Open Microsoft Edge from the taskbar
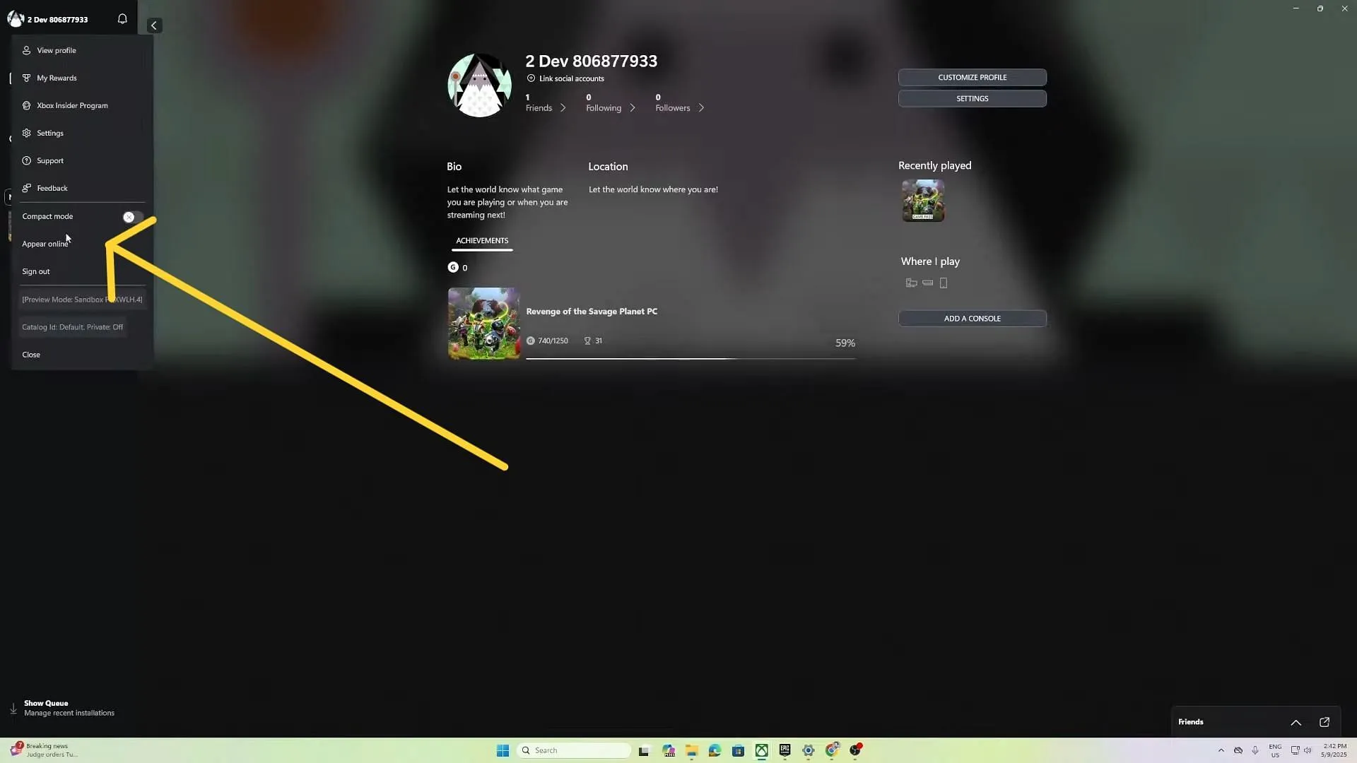1357x763 pixels. point(715,751)
